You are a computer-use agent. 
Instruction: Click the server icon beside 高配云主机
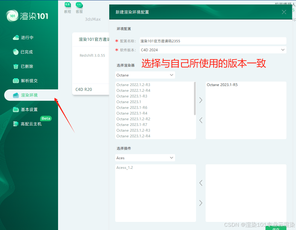tap(16, 124)
